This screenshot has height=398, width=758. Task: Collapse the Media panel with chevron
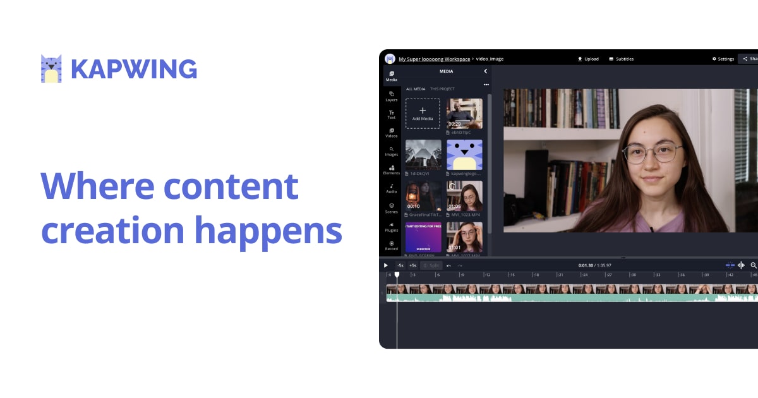[x=485, y=71]
